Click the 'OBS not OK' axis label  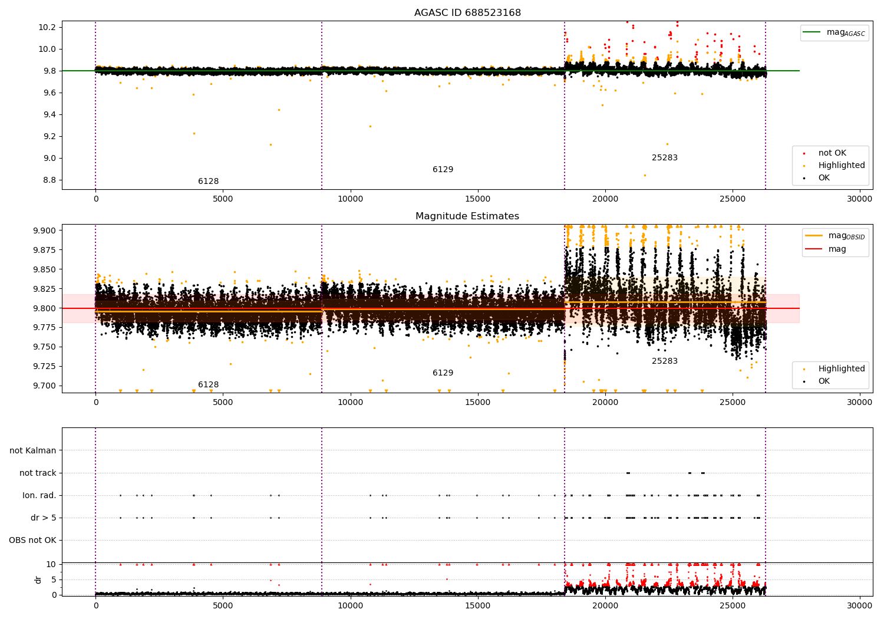pos(32,541)
